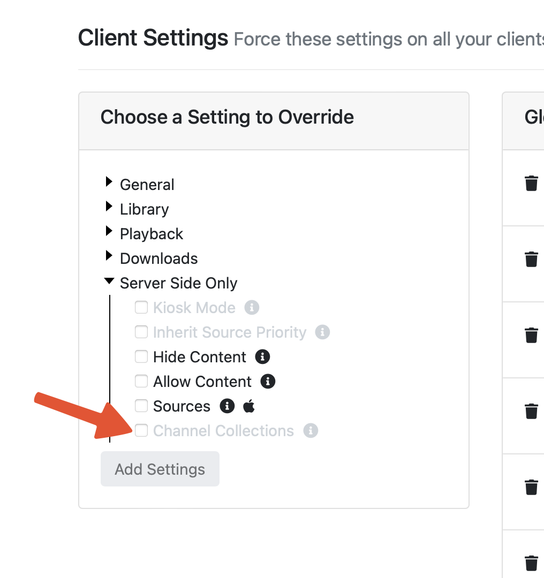Collapse the Server Side Only section
Image resolution: width=544 pixels, height=578 pixels.
[109, 280]
